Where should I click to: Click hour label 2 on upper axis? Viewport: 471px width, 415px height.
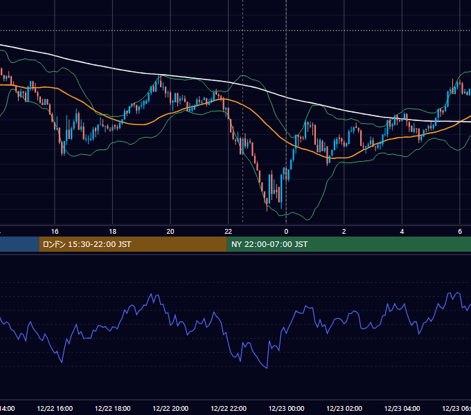pyautogui.click(x=344, y=232)
